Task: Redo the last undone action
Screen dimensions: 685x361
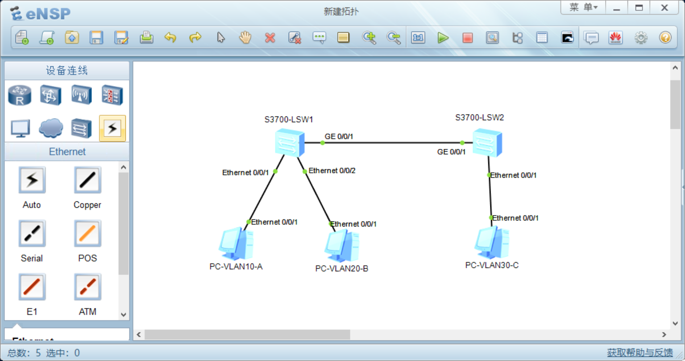Action: [195, 37]
